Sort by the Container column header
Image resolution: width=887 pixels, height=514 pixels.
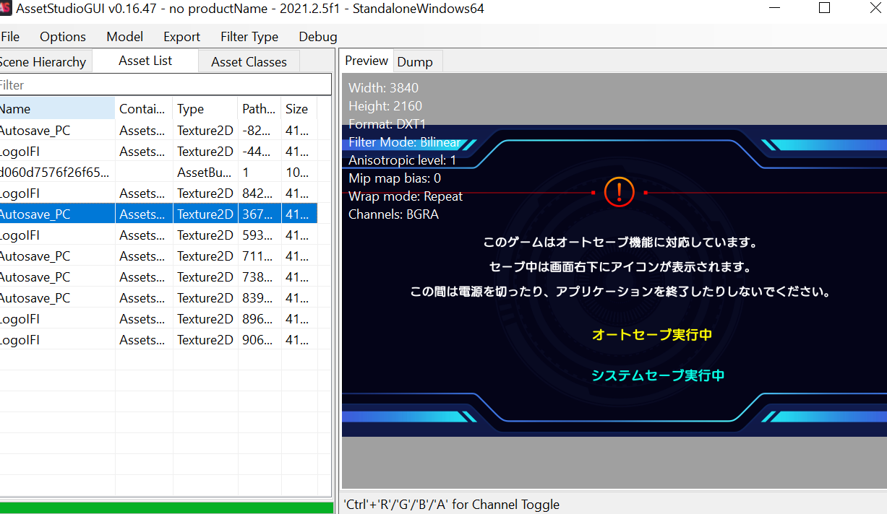point(144,109)
